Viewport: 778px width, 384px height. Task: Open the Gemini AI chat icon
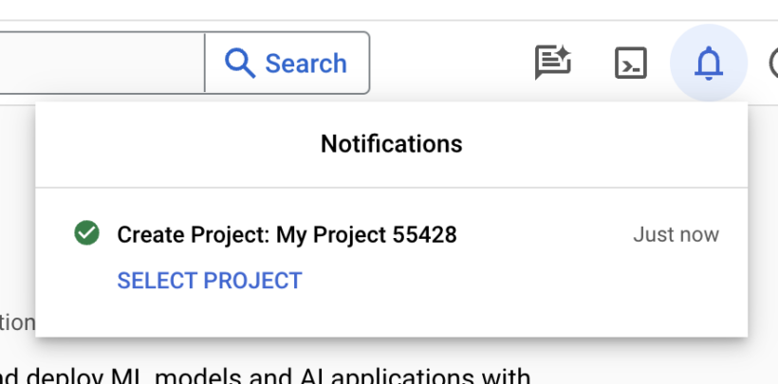pyautogui.click(x=552, y=63)
